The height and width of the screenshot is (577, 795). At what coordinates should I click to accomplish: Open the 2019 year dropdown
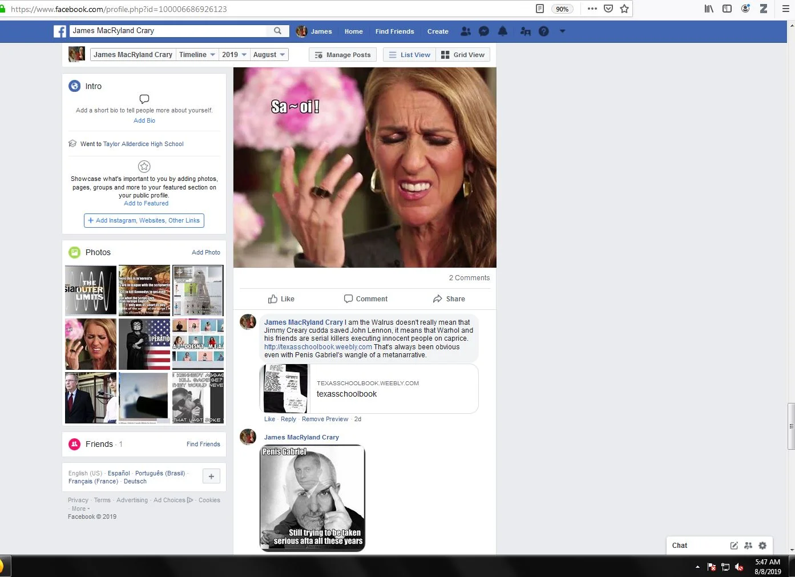[234, 55]
